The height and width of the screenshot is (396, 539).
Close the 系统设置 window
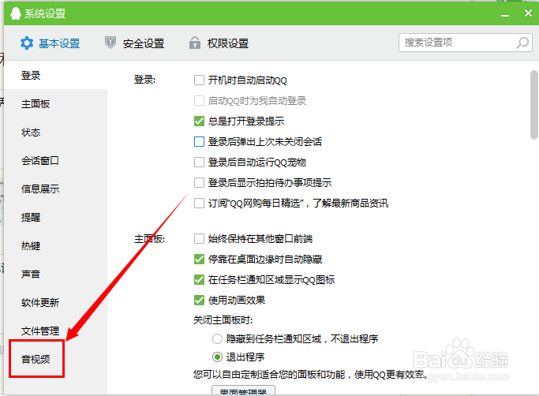[x=528, y=13]
